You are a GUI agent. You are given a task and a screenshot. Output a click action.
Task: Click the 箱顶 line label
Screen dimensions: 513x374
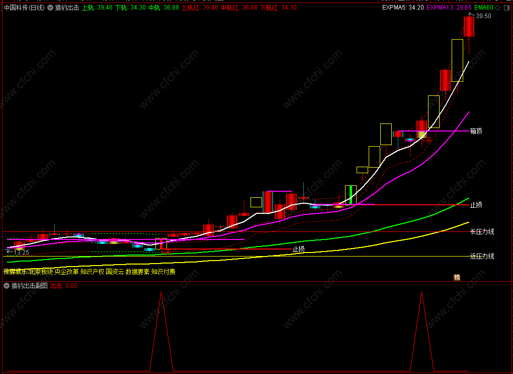coord(476,131)
